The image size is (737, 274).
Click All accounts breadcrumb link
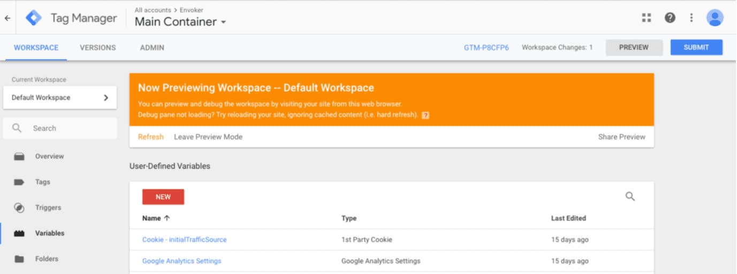(153, 10)
